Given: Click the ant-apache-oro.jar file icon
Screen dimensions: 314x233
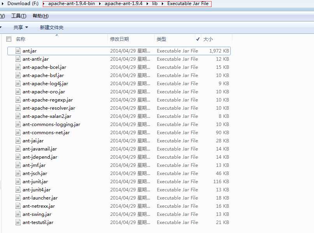Looking at the screenshot, I should click(x=18, y=92).
